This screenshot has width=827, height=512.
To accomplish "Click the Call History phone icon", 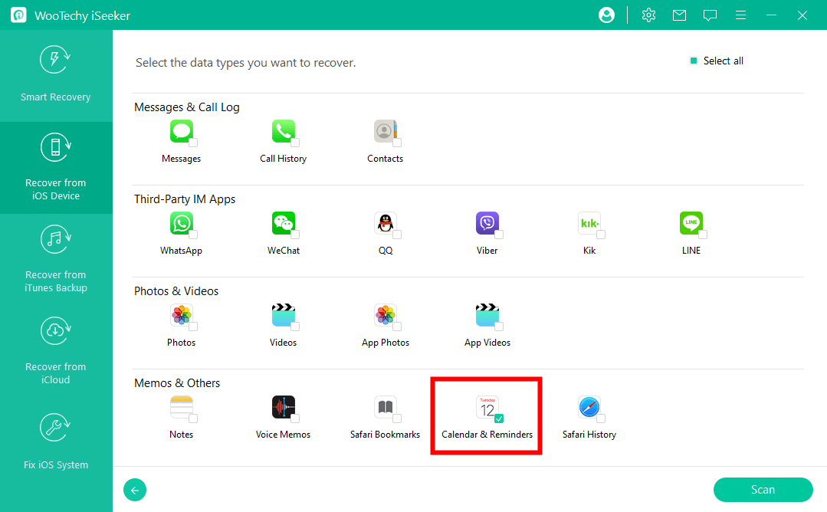I will (x=283, y=132).
